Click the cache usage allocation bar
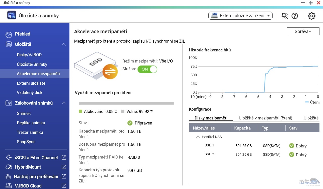 [126, 103]
